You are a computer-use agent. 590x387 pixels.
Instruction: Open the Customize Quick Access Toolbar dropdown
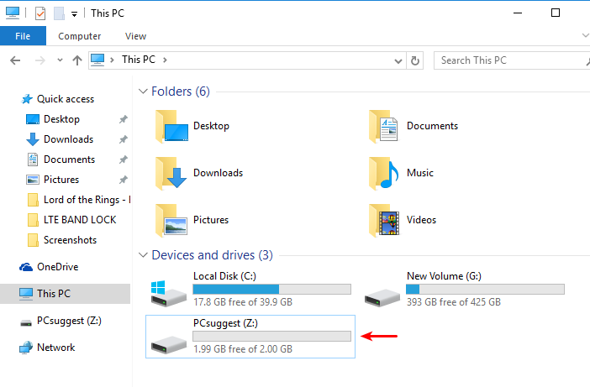pos(74,14)
